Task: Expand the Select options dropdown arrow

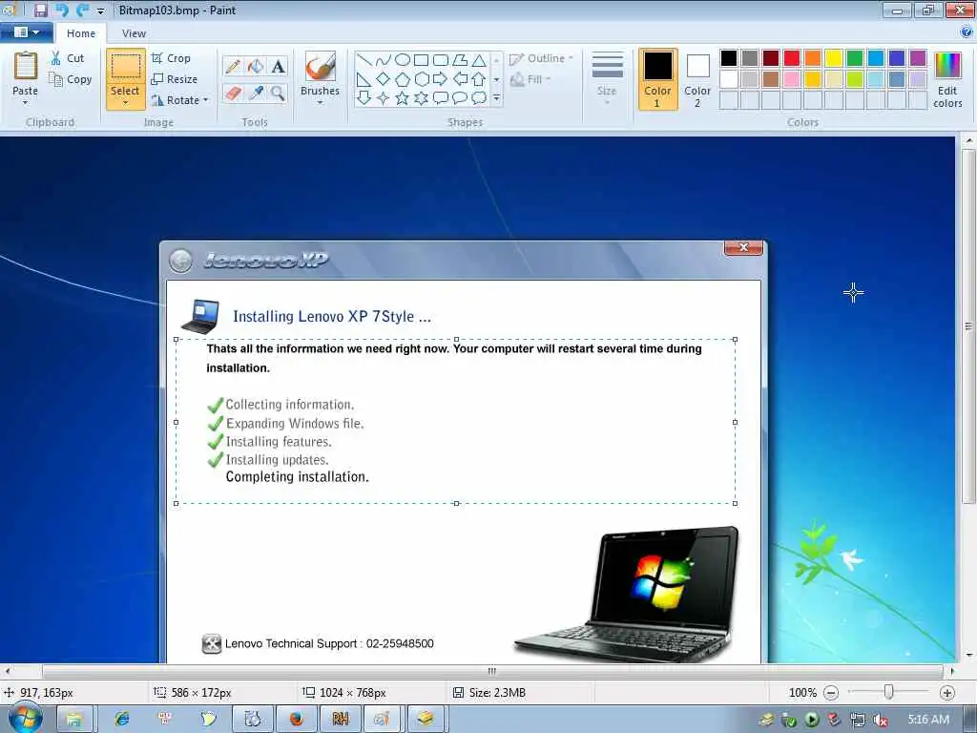Action: (x=125, y=103)
